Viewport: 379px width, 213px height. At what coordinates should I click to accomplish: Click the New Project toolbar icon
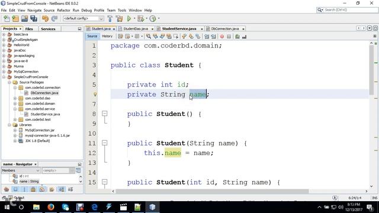pyautogui.click(x=15, y=18)
